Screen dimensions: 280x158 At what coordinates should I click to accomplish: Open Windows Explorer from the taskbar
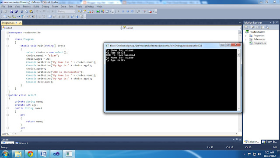(18, 154)
